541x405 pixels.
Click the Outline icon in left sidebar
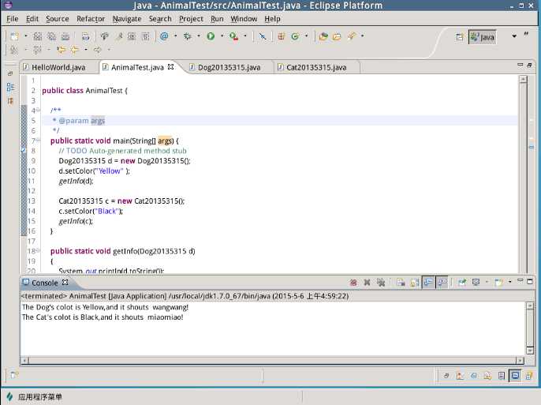point(10,87)
